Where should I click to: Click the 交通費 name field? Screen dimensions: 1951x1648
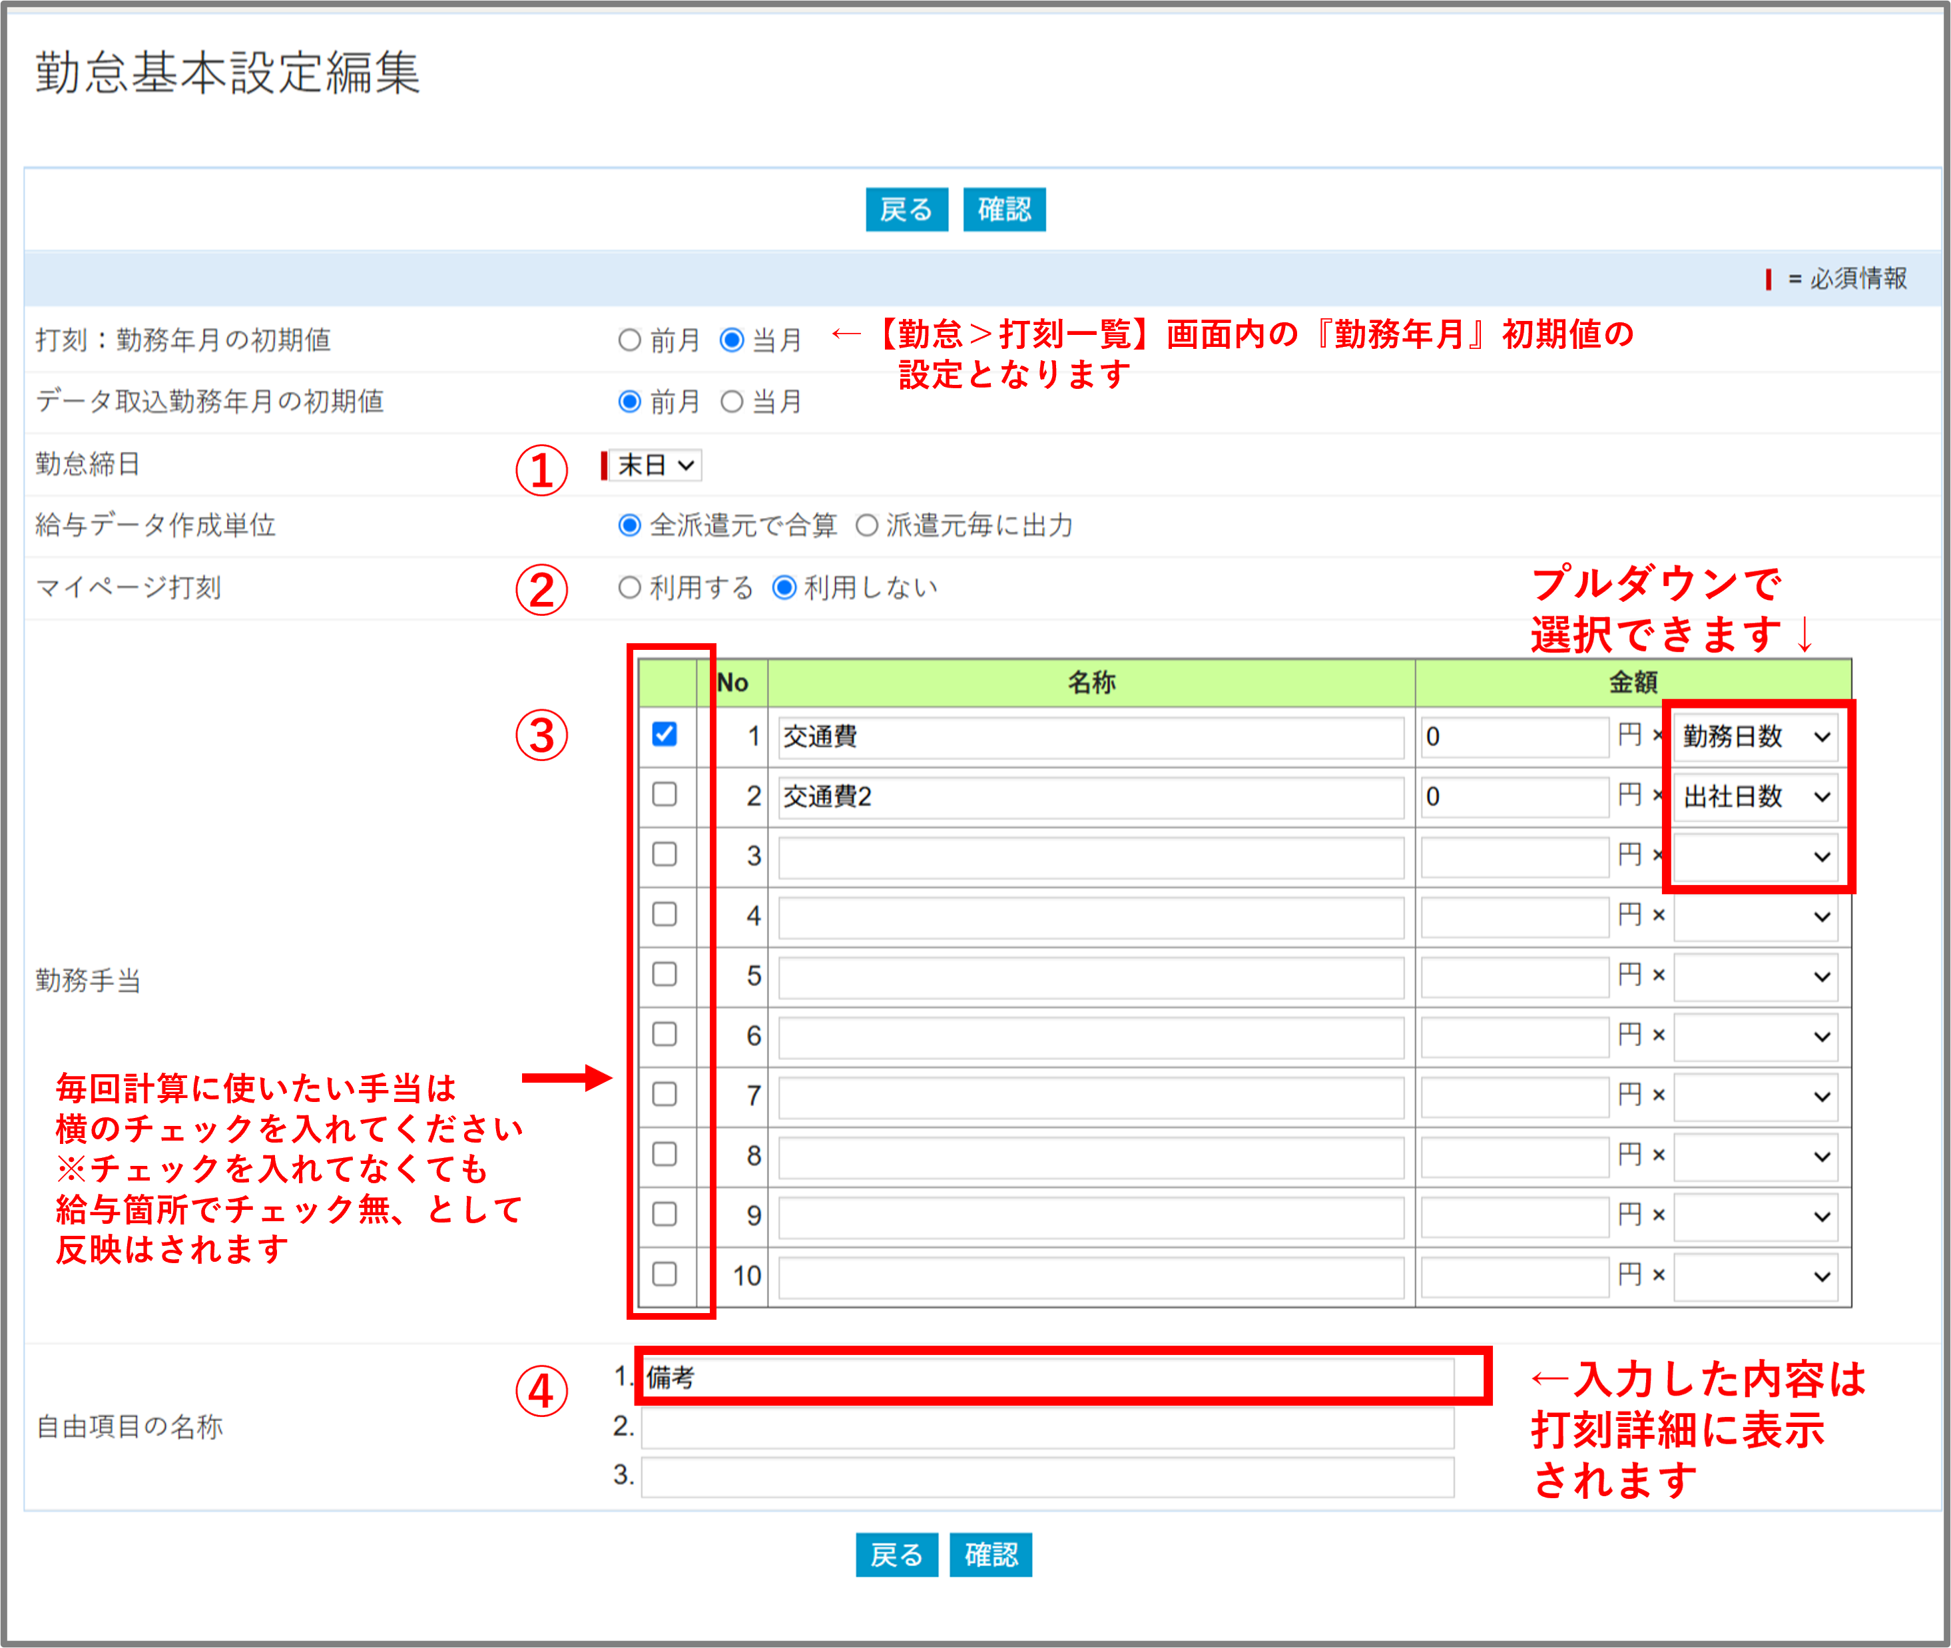click(1091, 737)
